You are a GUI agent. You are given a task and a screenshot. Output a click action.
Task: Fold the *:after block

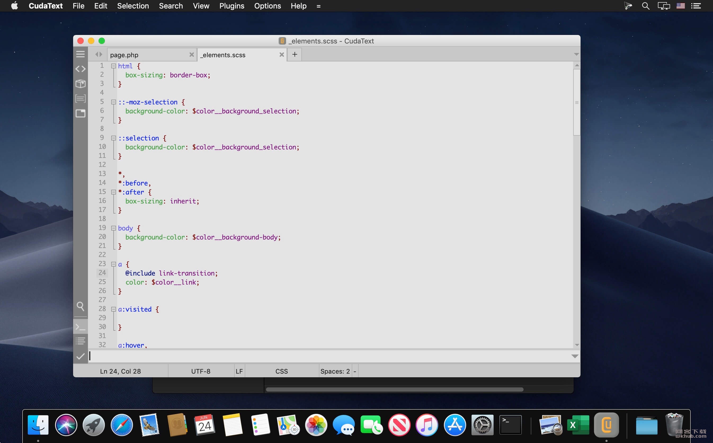114,192
